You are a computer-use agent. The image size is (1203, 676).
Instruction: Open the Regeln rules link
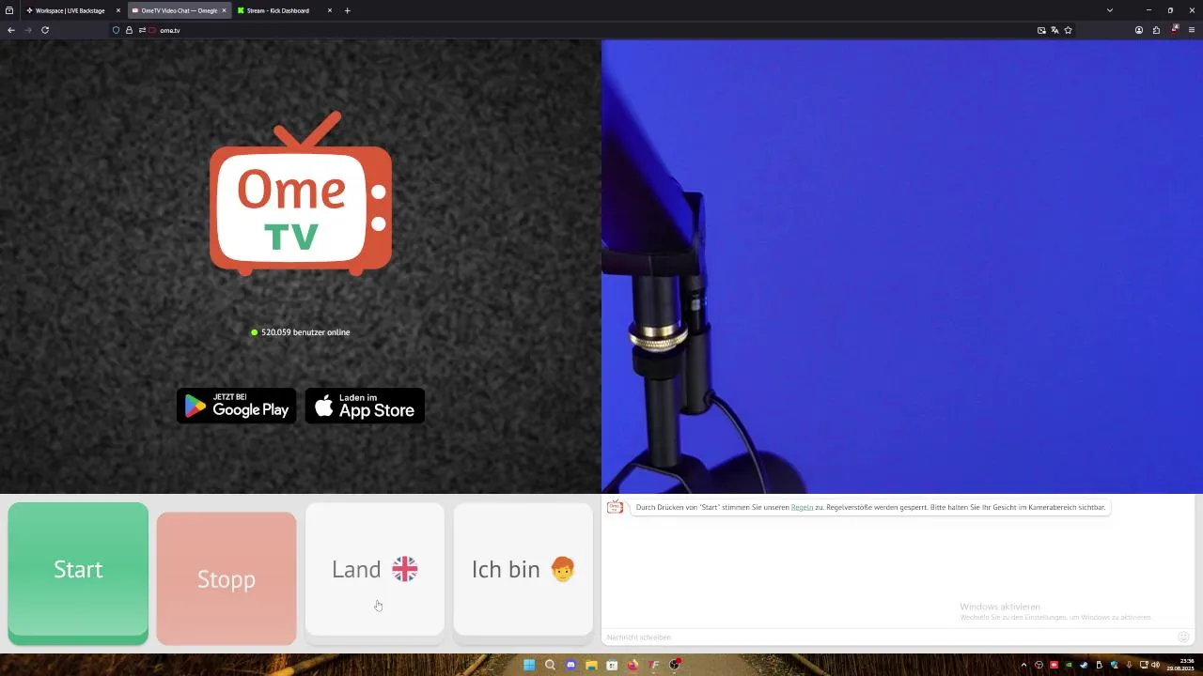(802, 507)
